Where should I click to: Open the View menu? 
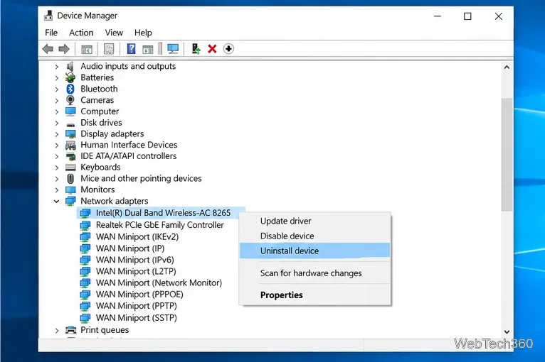(x=114, y=33)
